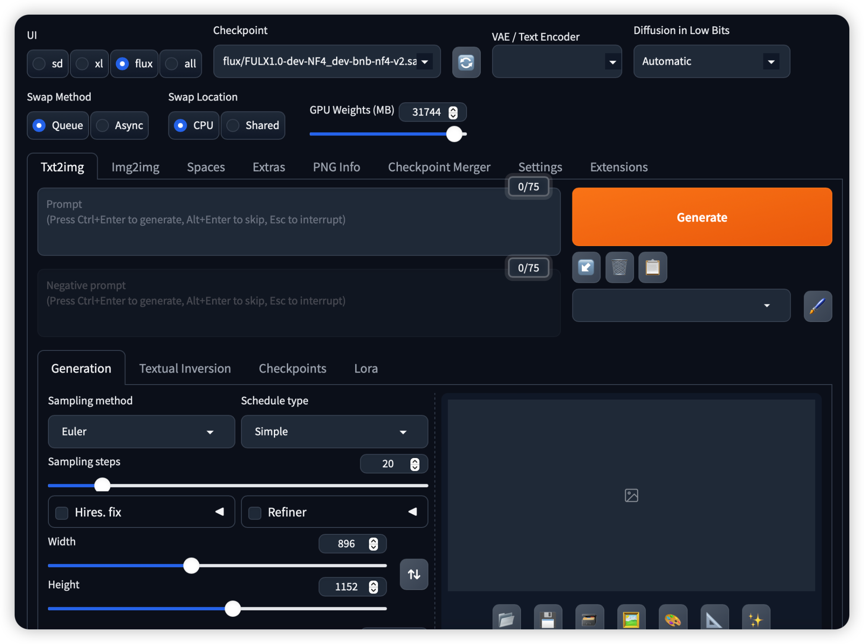
Task: Open the Checkpoints sub-tab
Action: pyautogui.click(x=292, y=368)
